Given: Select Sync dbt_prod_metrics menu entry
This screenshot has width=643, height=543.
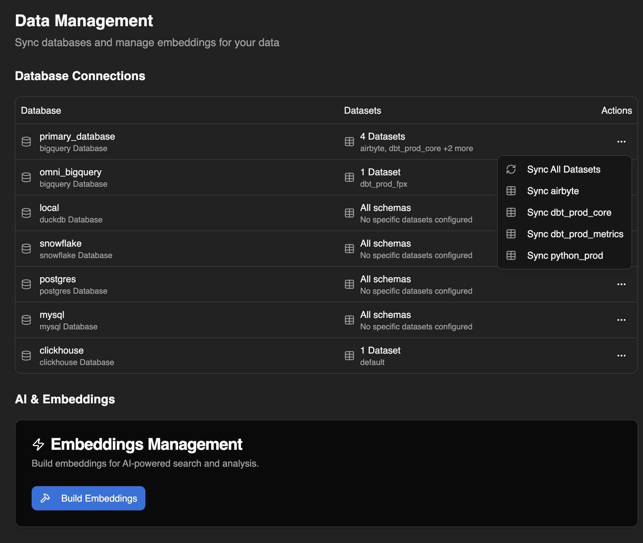Looking at the screenshot, I should click(x=564, y=234).
